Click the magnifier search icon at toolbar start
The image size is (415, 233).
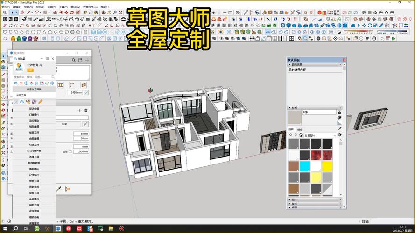point(5,13)
